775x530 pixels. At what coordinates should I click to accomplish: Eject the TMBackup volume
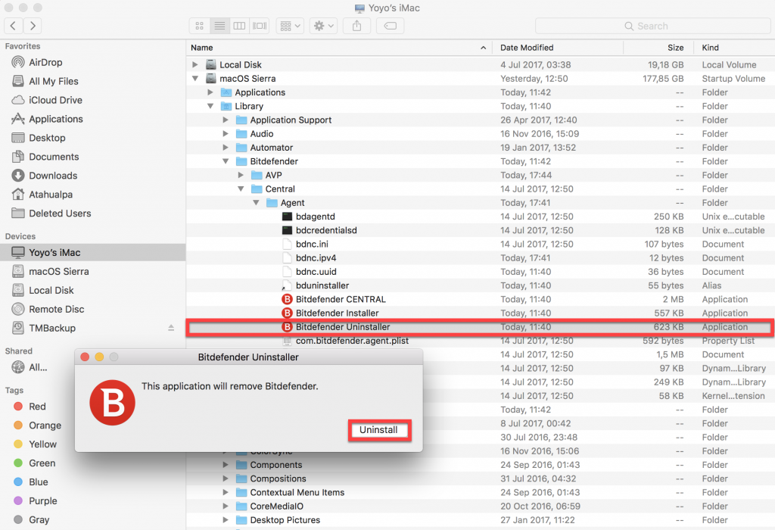point(171,328)
